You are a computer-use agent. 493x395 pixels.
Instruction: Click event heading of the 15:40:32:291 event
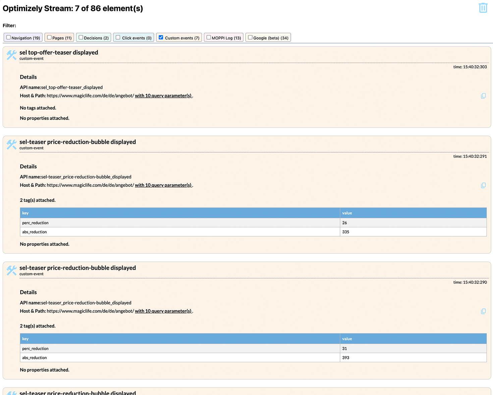pos(77,142)
